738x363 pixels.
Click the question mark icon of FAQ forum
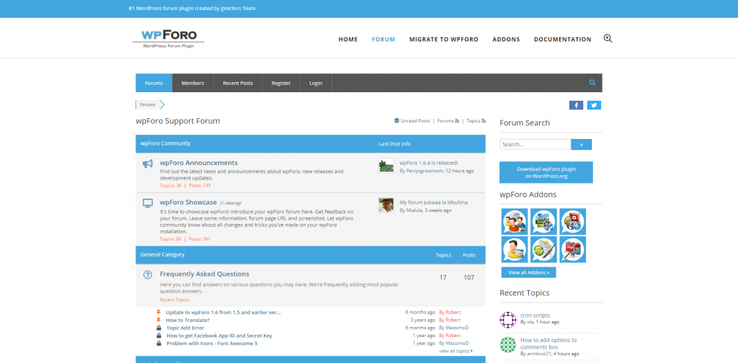click(x=148, y=274)
